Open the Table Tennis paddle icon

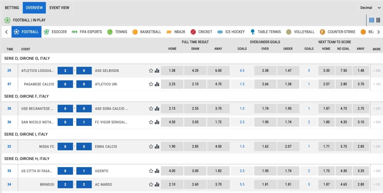tap(253, 32)
